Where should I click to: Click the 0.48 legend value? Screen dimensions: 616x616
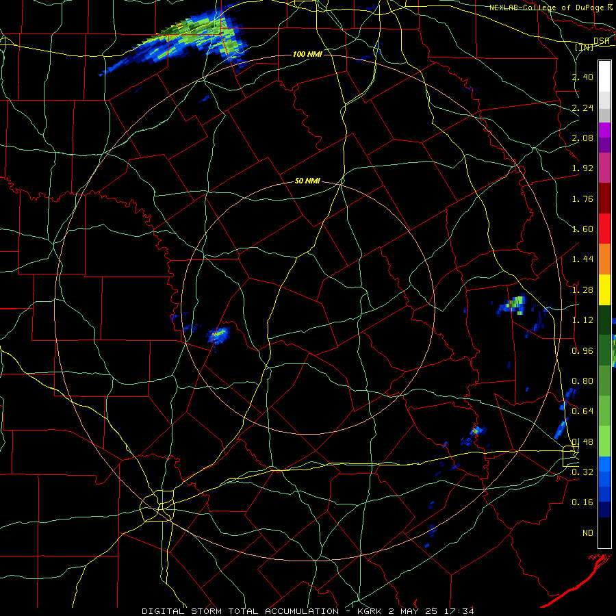coord(582,442)
